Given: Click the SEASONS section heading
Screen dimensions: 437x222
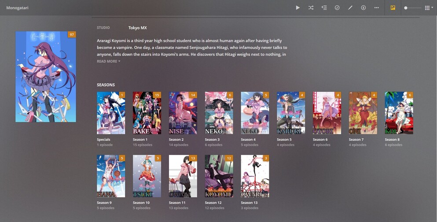Looking at the screenshot, I should pos(106,85).
